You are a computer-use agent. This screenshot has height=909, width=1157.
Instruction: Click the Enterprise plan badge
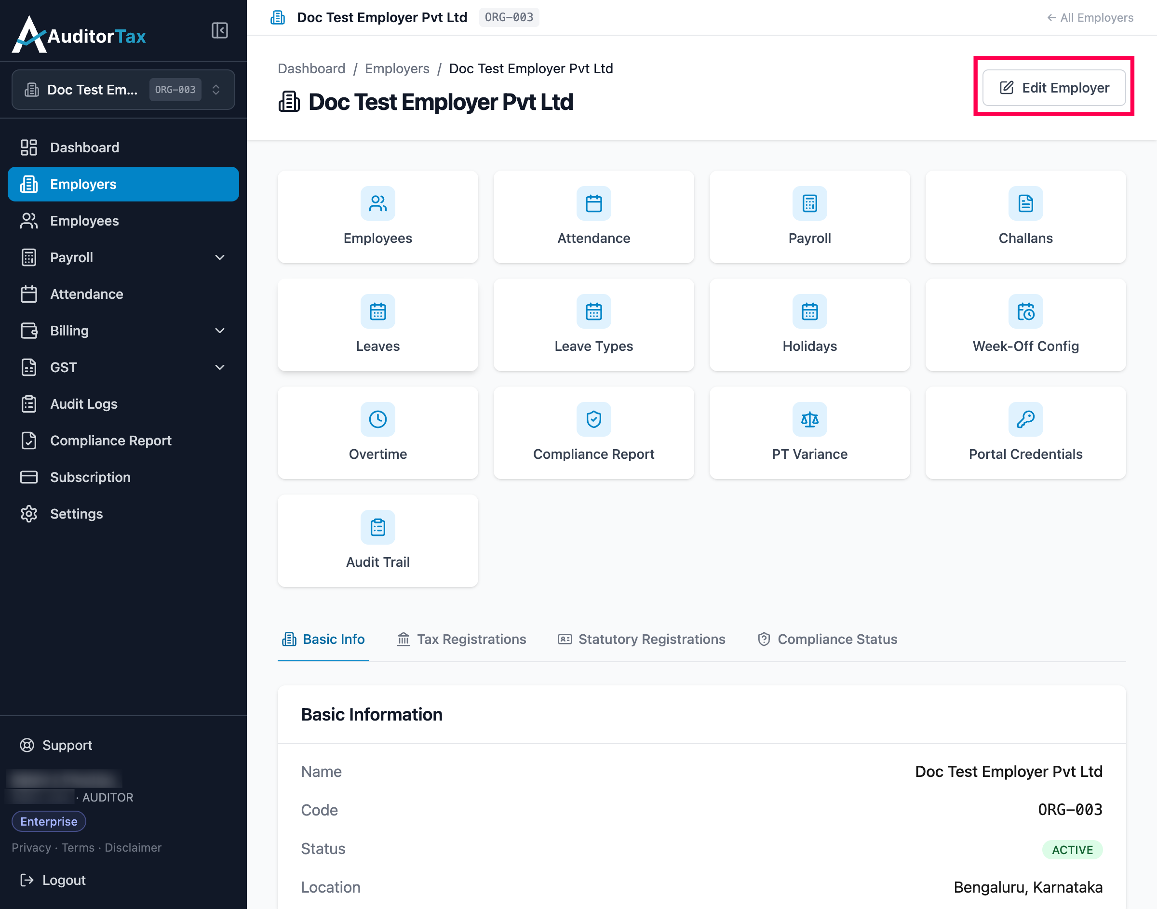coord(49,821)
